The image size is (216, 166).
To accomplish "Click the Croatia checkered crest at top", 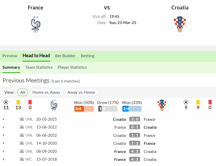I will coord(180,25).
